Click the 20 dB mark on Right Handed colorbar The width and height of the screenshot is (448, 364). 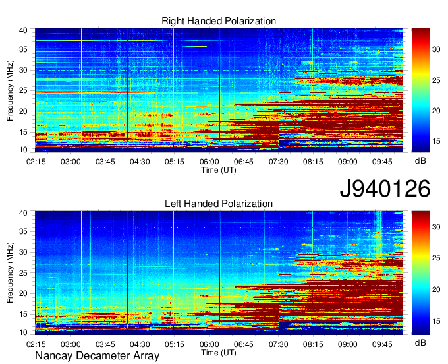[436, 111]
